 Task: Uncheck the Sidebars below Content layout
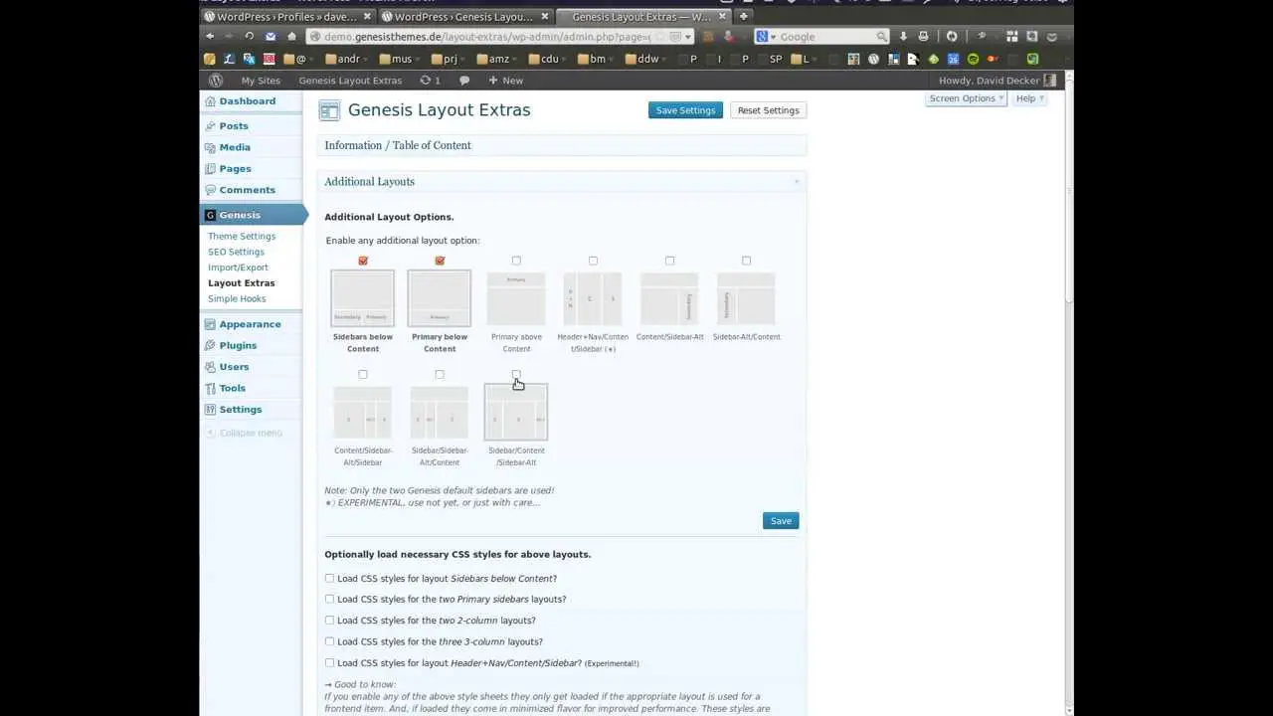(363, 261)
